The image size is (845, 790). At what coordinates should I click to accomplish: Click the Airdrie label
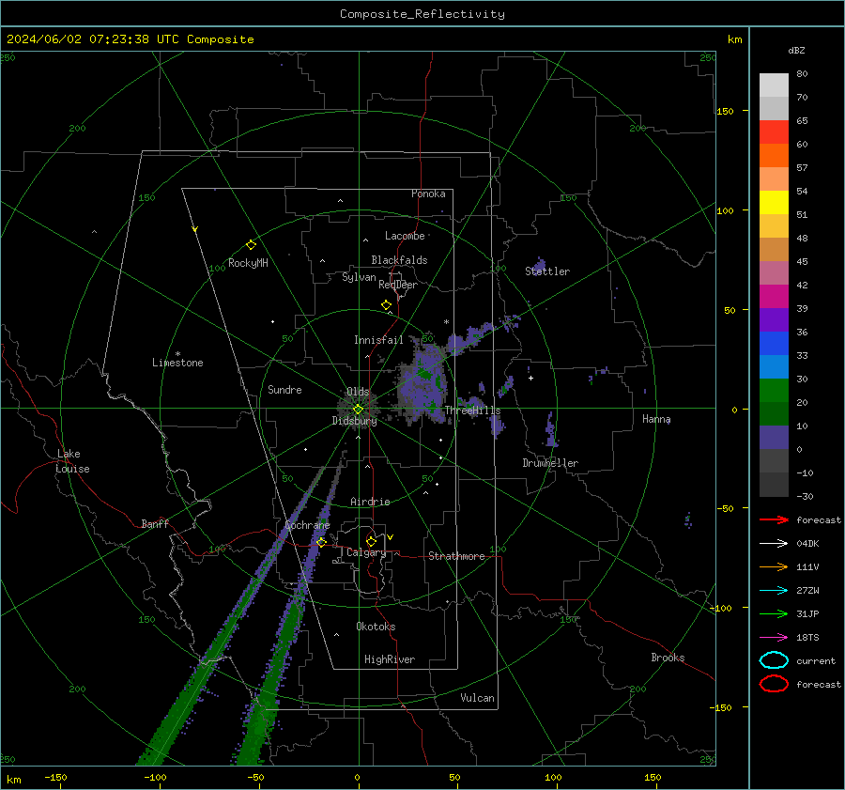(x=370, y=502)
